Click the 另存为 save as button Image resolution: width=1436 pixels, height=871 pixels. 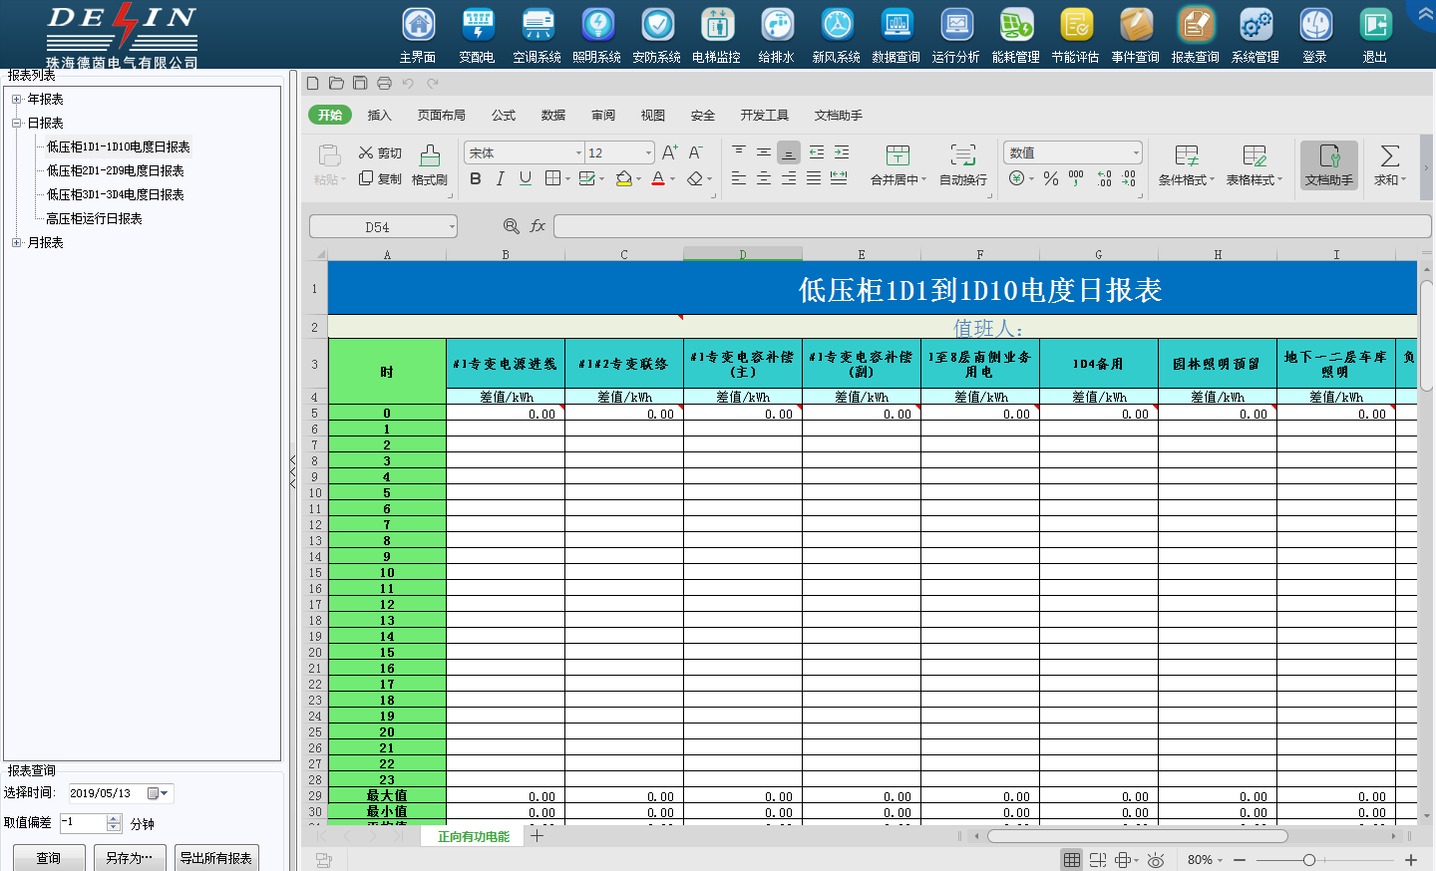click(x=130, y=858)
